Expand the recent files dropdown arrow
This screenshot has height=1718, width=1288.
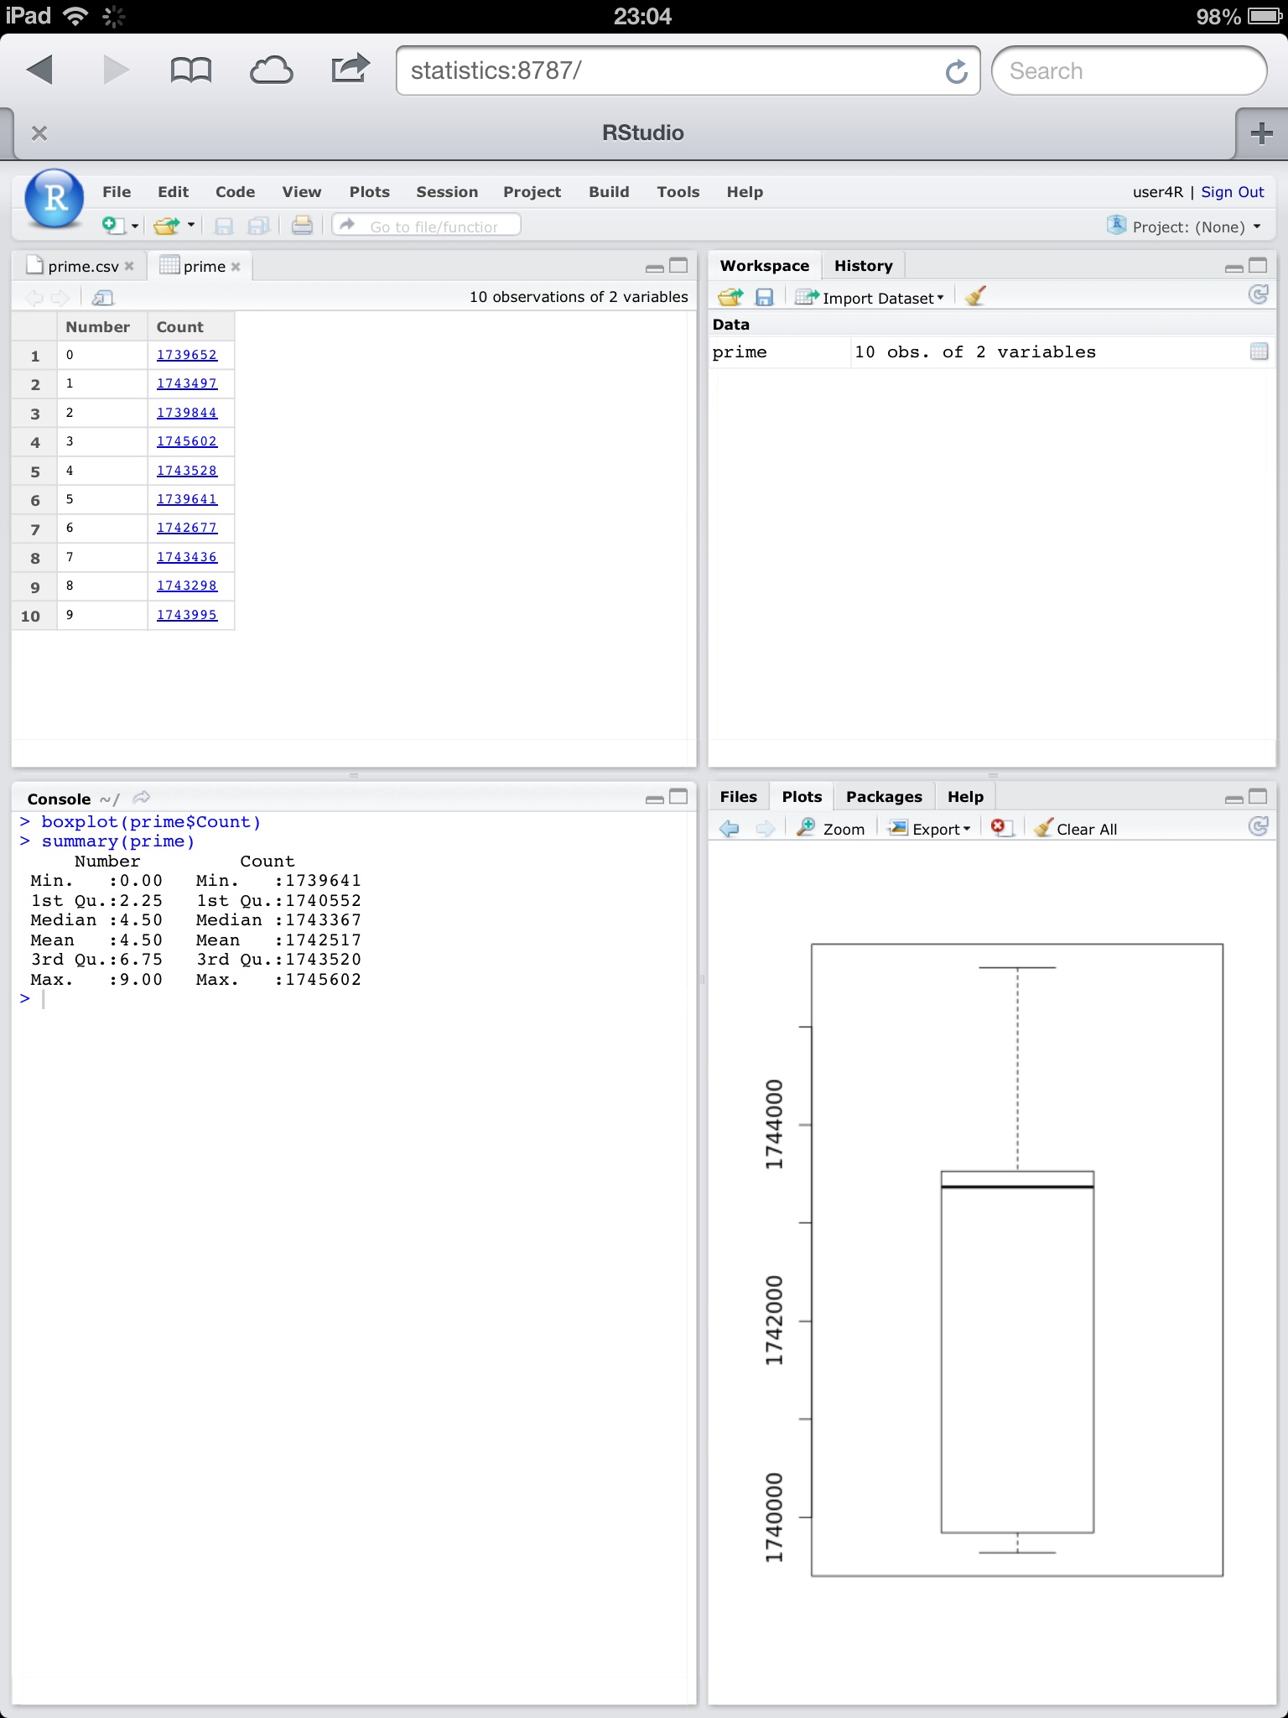pyautogui.click(x=191, y=225)
